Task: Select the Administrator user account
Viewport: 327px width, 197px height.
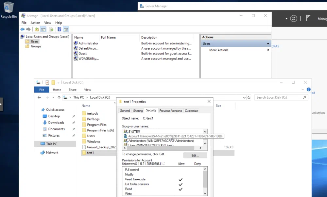Action: [88, 43]
